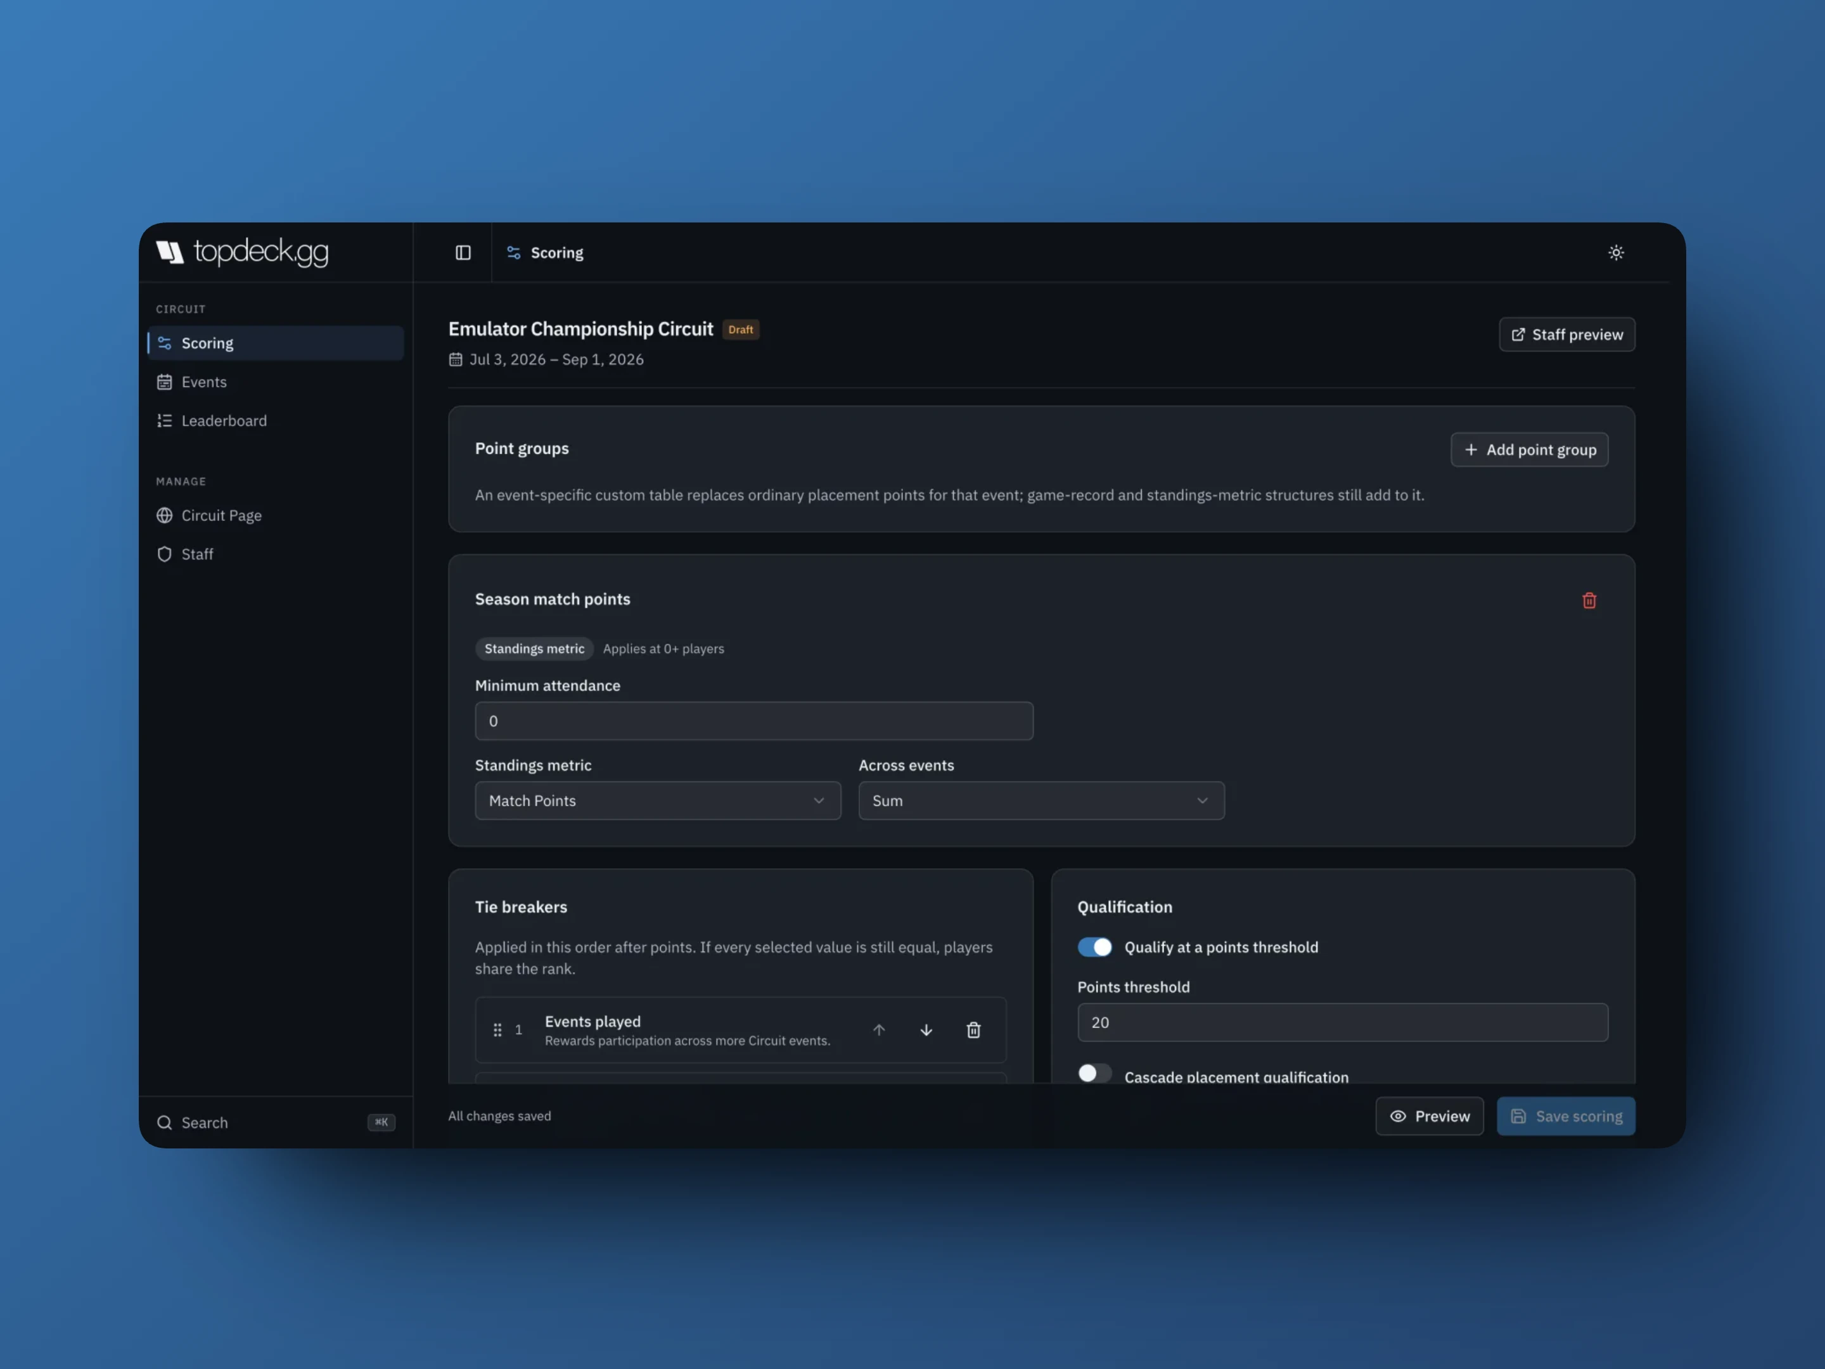This screenshot has width=1825, height=1369.
Task: Grab the Events played drag handle
Action: point(497,1030)
